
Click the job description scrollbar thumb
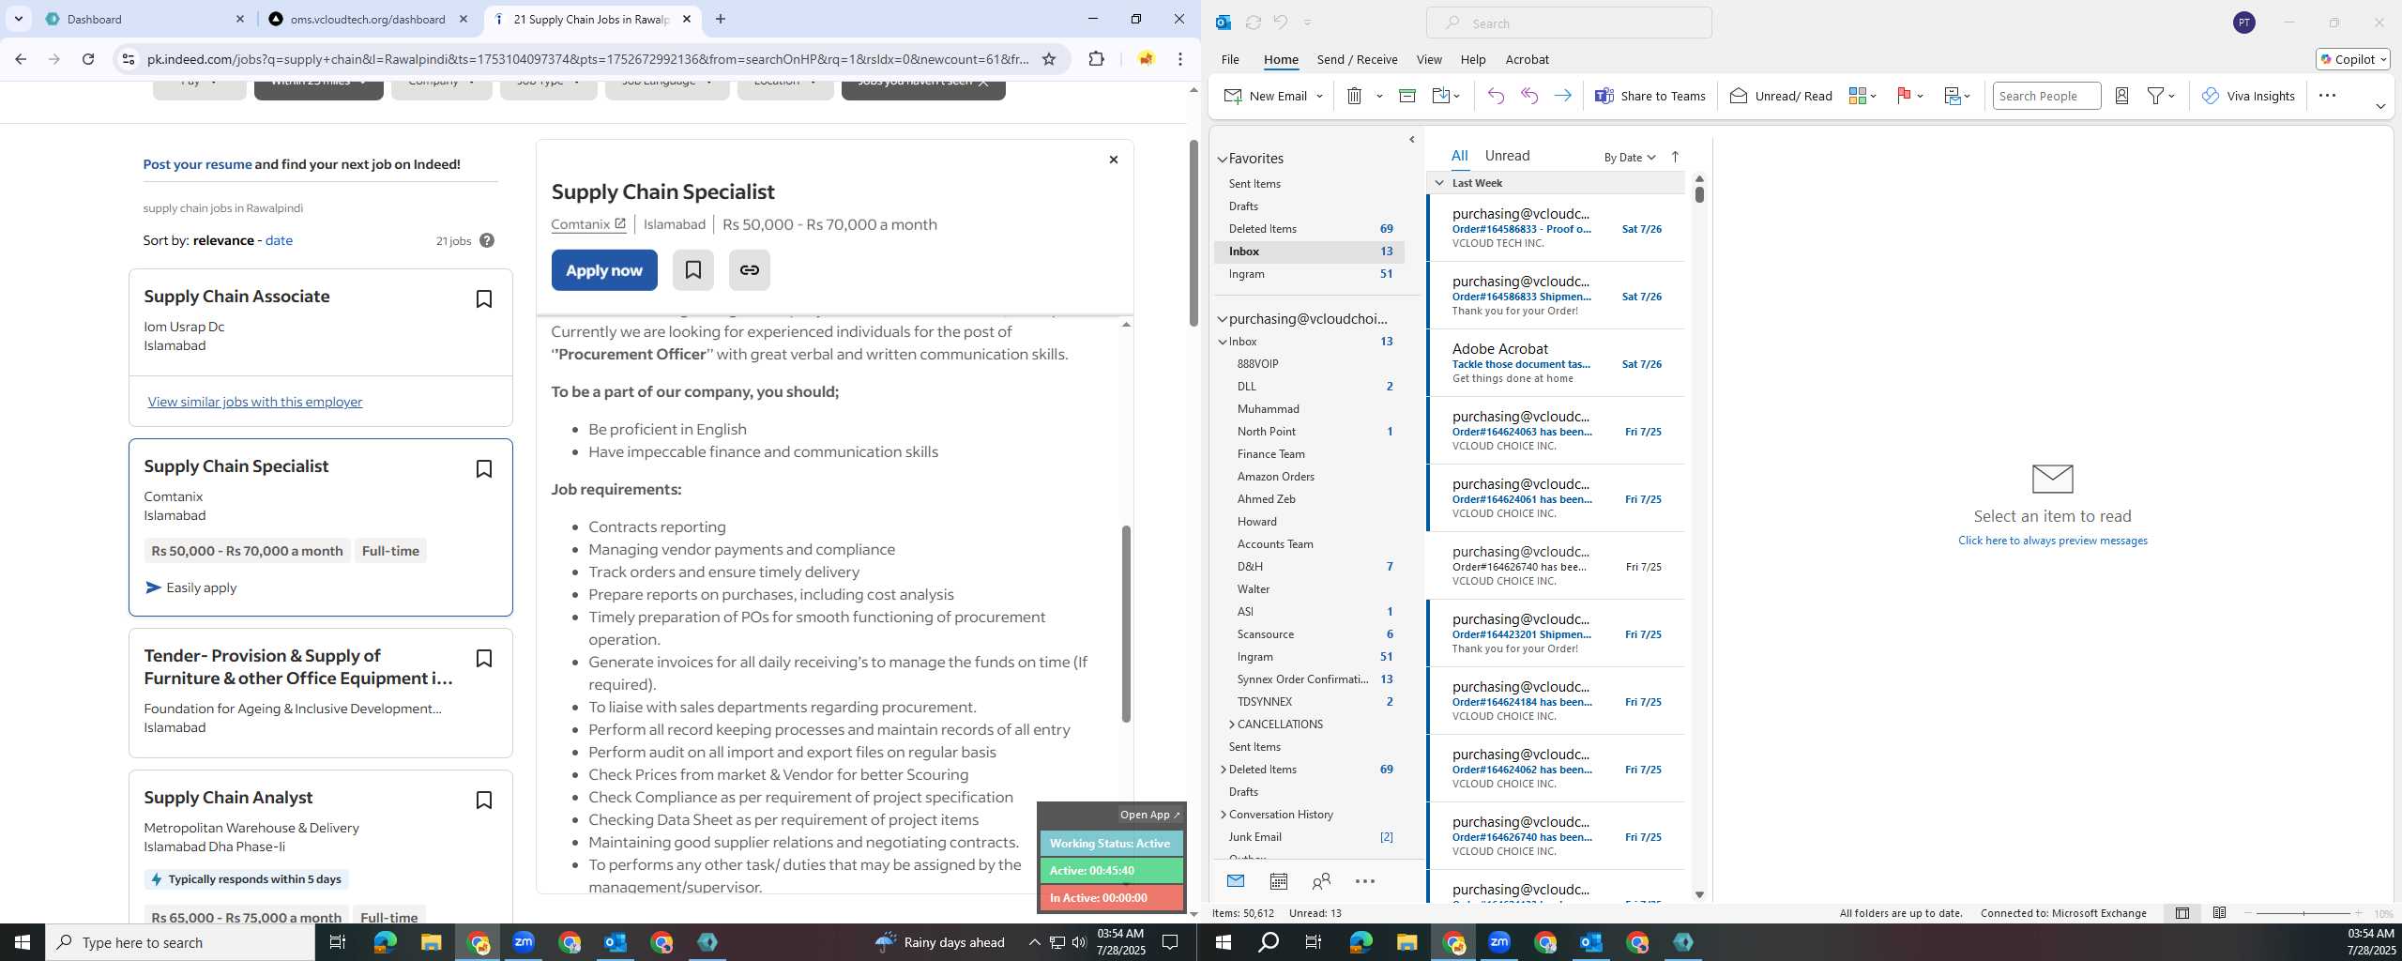coord(1126,624)
